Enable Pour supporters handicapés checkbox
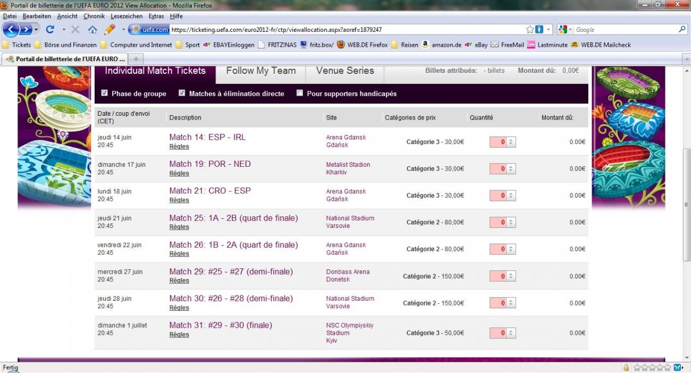691x373 pixels. pos(300,94)
